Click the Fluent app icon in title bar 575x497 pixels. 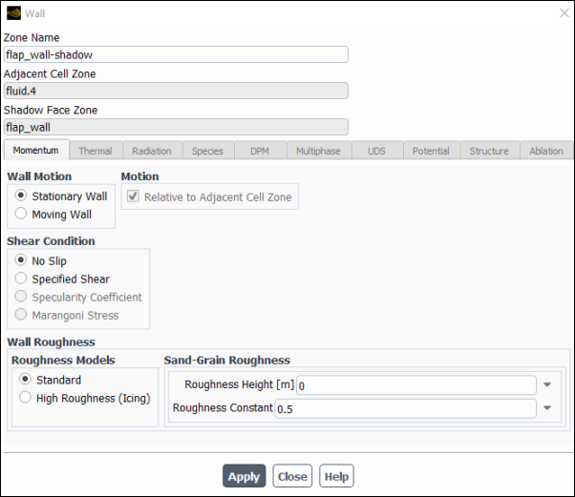[x=14, y=13]
